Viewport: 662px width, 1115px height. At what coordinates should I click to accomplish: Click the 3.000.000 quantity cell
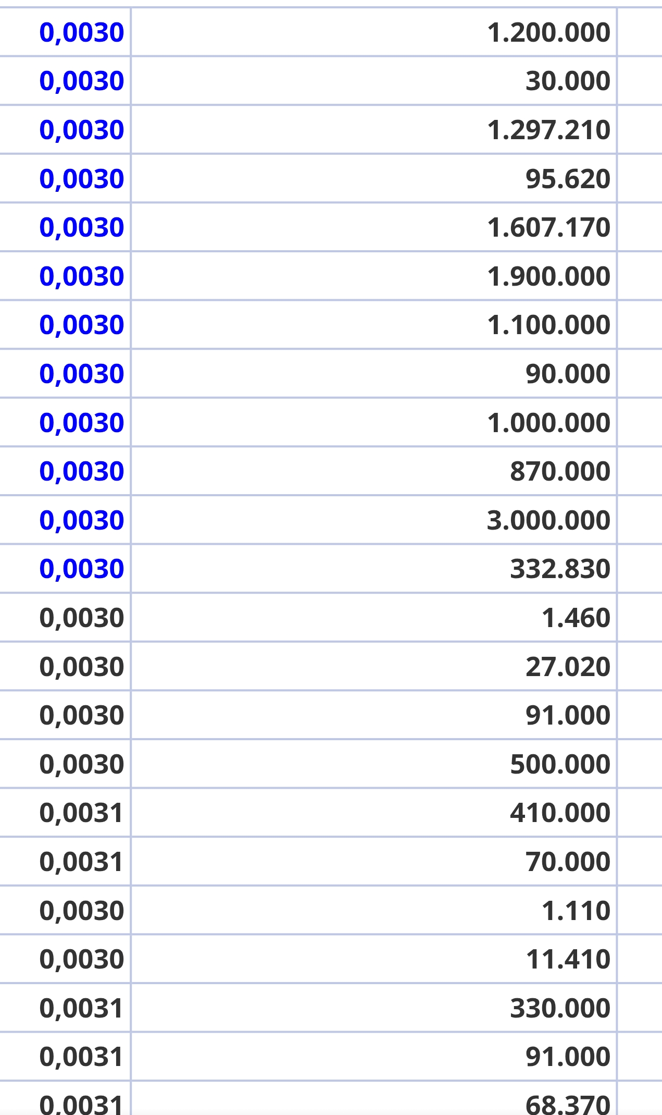(x=374, y=520)
